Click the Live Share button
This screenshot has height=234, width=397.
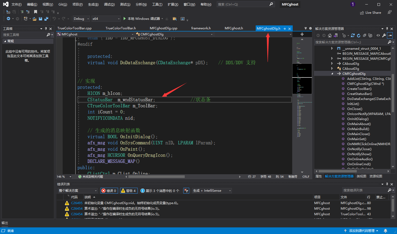[371, 13]
